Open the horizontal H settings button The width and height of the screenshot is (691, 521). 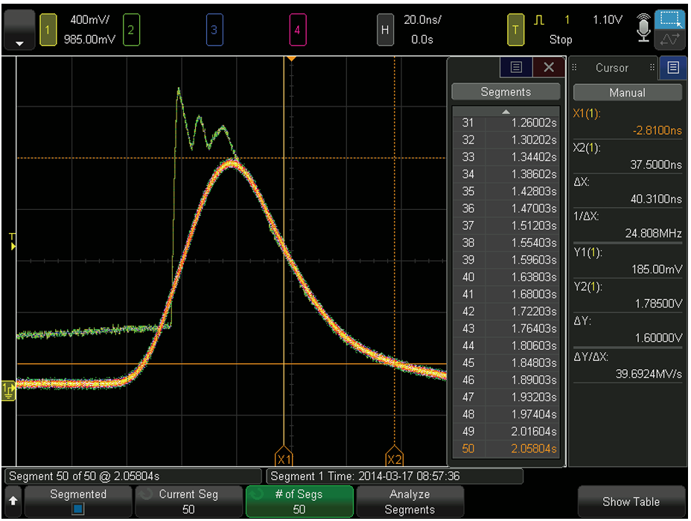point(385,30)
